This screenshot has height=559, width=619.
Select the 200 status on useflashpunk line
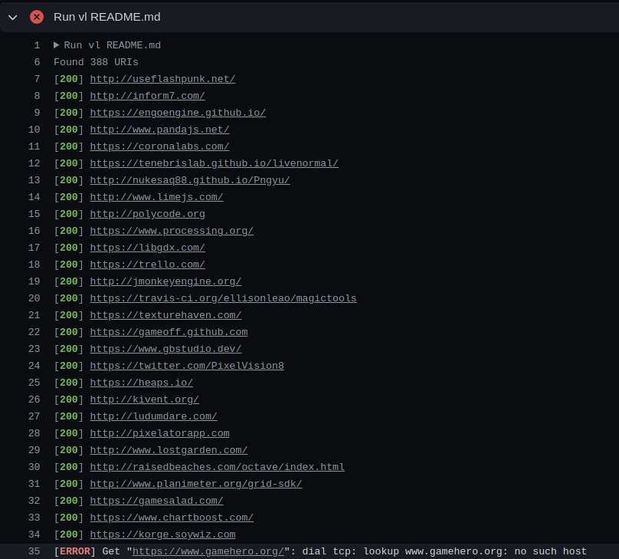[69, 79]
